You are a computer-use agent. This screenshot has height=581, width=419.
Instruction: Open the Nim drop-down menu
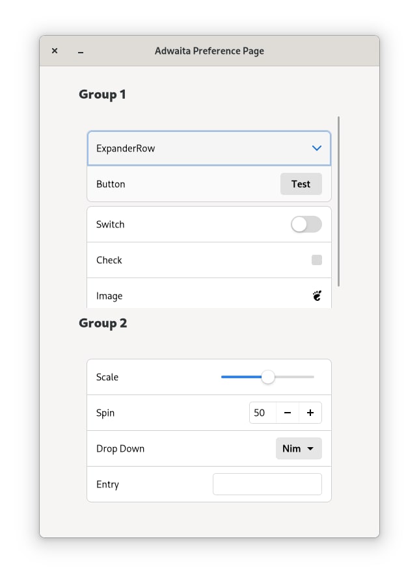[x=299, y=448]
